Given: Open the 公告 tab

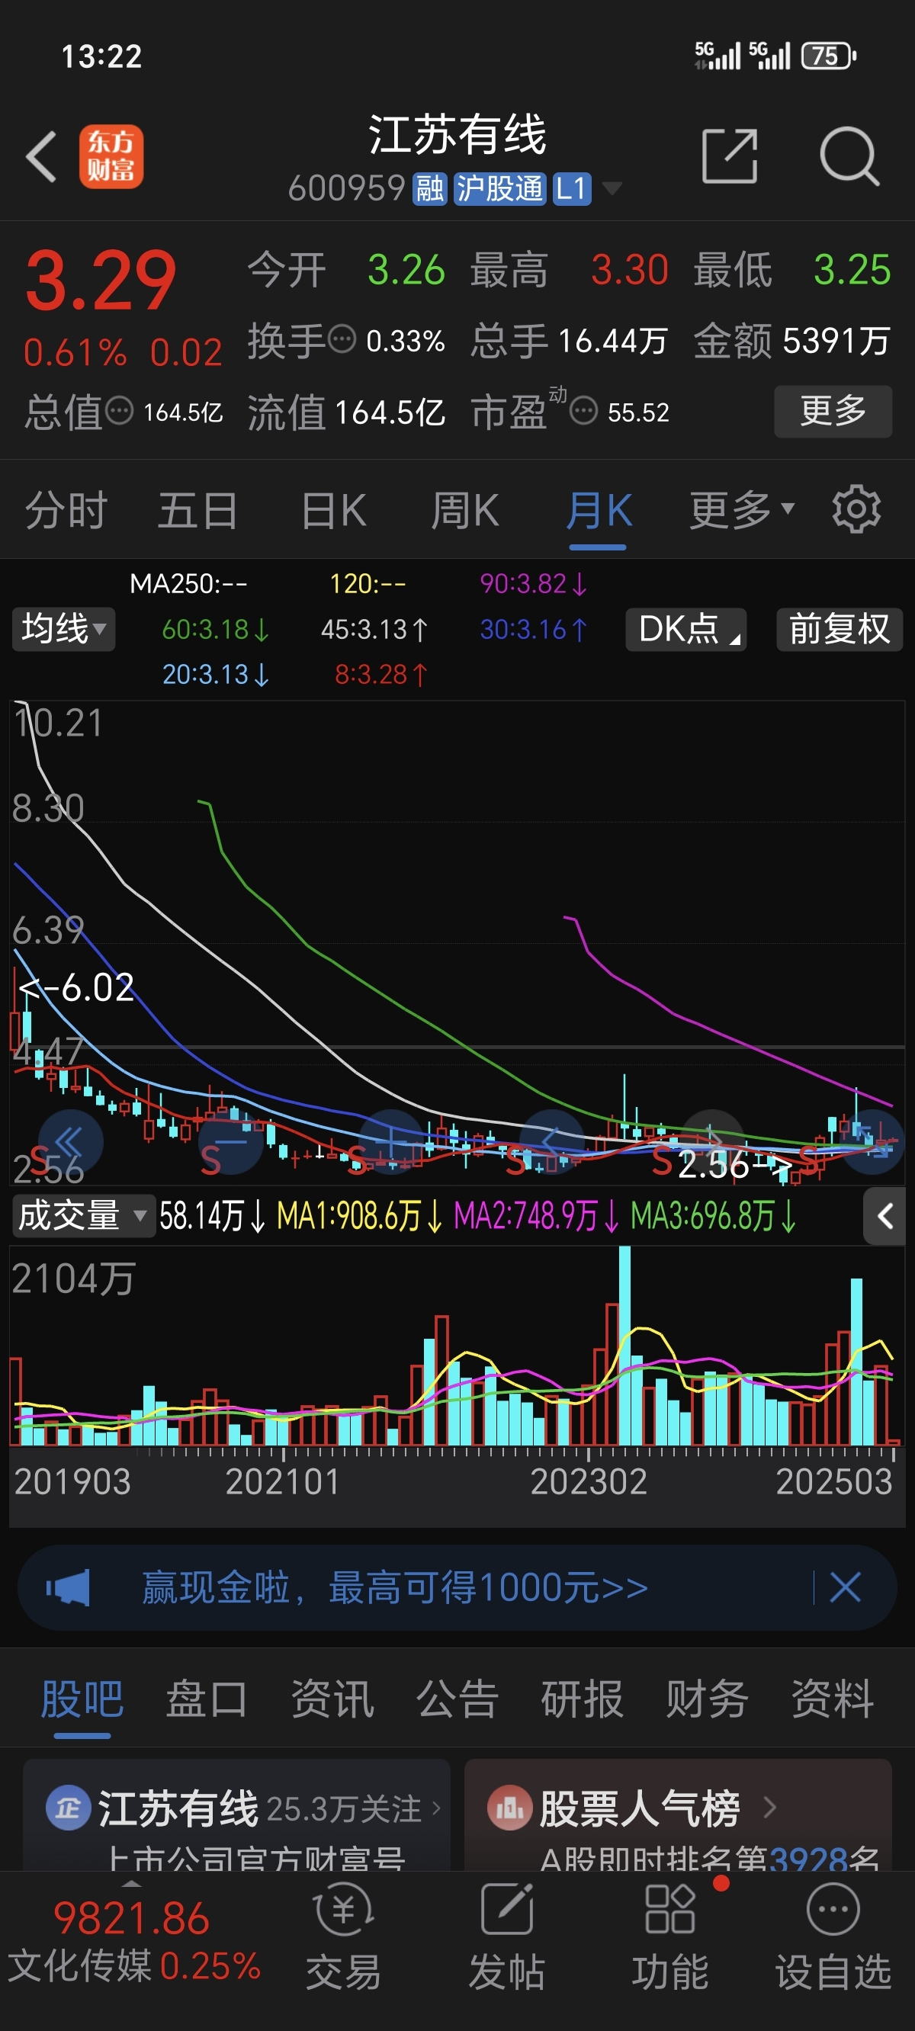Looking at the screenshot, I should pyautogui.click(x=457, y=1699).
